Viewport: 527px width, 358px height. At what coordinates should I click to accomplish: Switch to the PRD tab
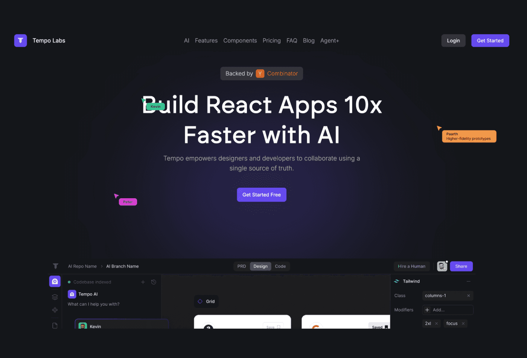coord(242,266)
